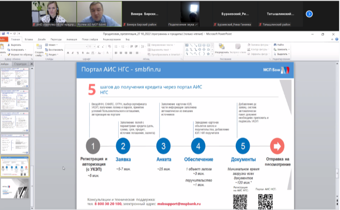Select the last slide thumbnail with building

[15, 189]
